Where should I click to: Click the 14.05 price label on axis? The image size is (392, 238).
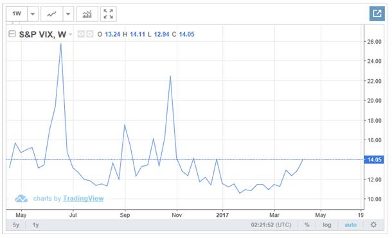click(x=374, y=160)
